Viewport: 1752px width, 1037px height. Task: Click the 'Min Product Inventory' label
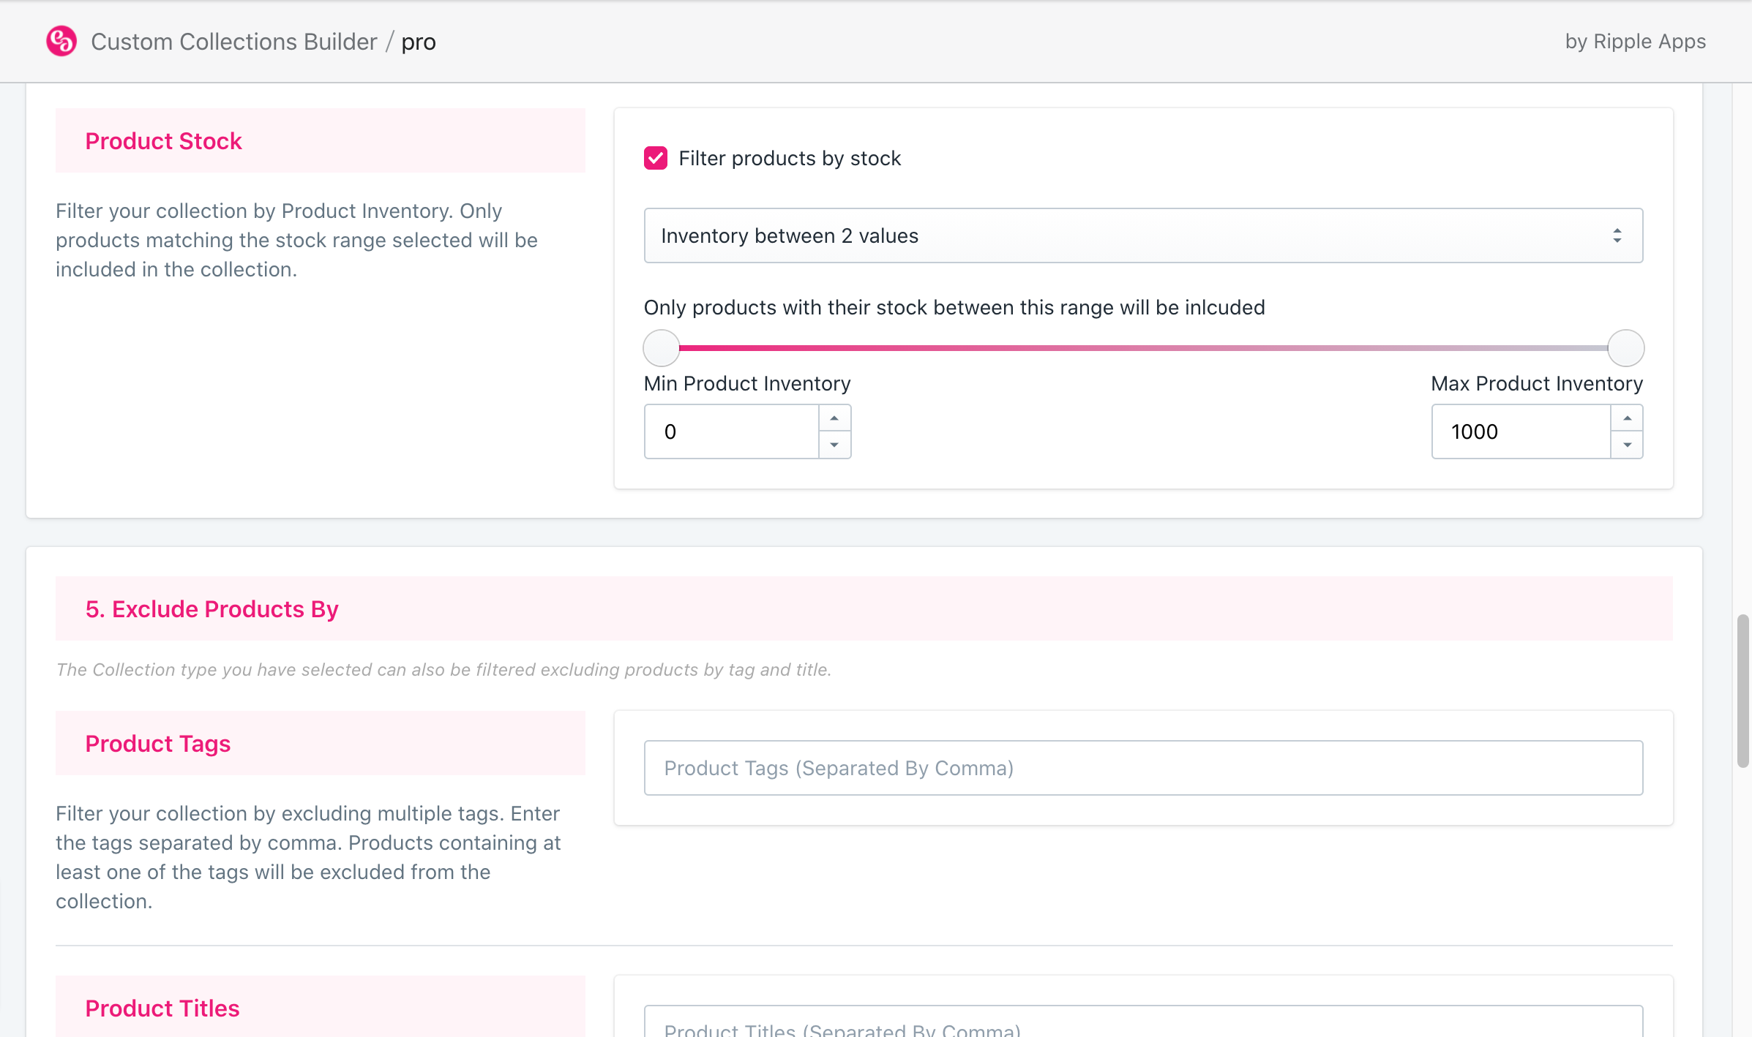(x=747, y=383)
